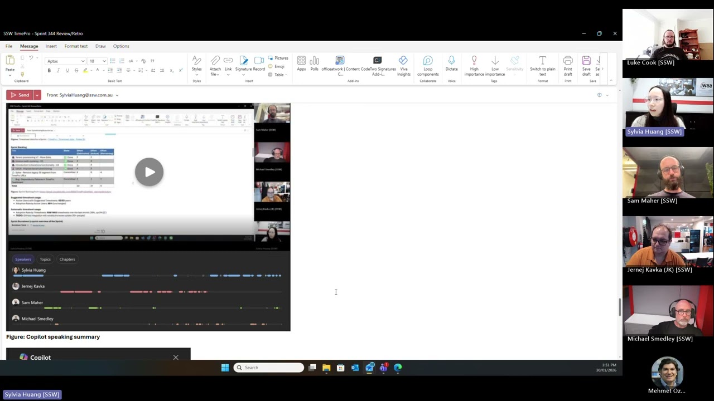714x401 pixels.
Task: Select the Topics pill in the image
Action: [x=45, y=259]
